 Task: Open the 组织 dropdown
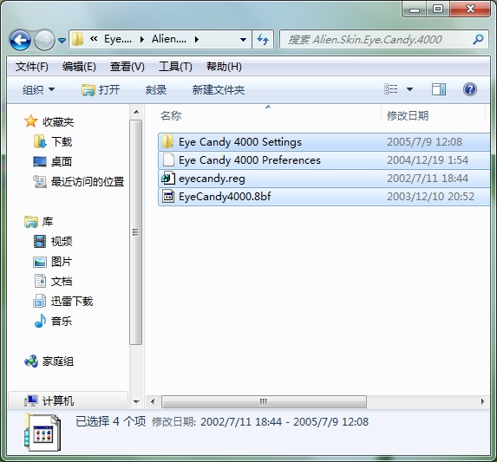38,90
